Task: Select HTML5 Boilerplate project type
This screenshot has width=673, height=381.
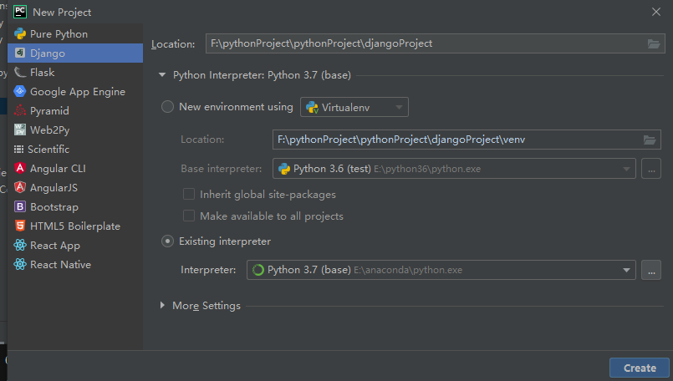Action: coord(75,226)
